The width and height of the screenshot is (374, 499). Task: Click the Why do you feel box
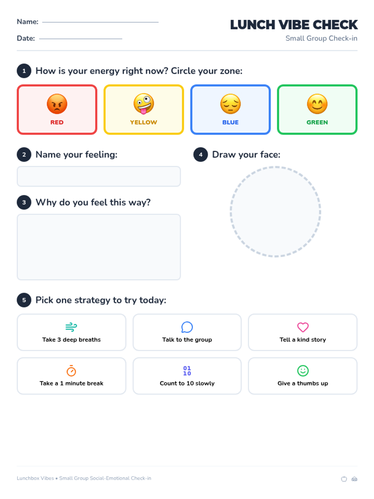pos(99,247)
